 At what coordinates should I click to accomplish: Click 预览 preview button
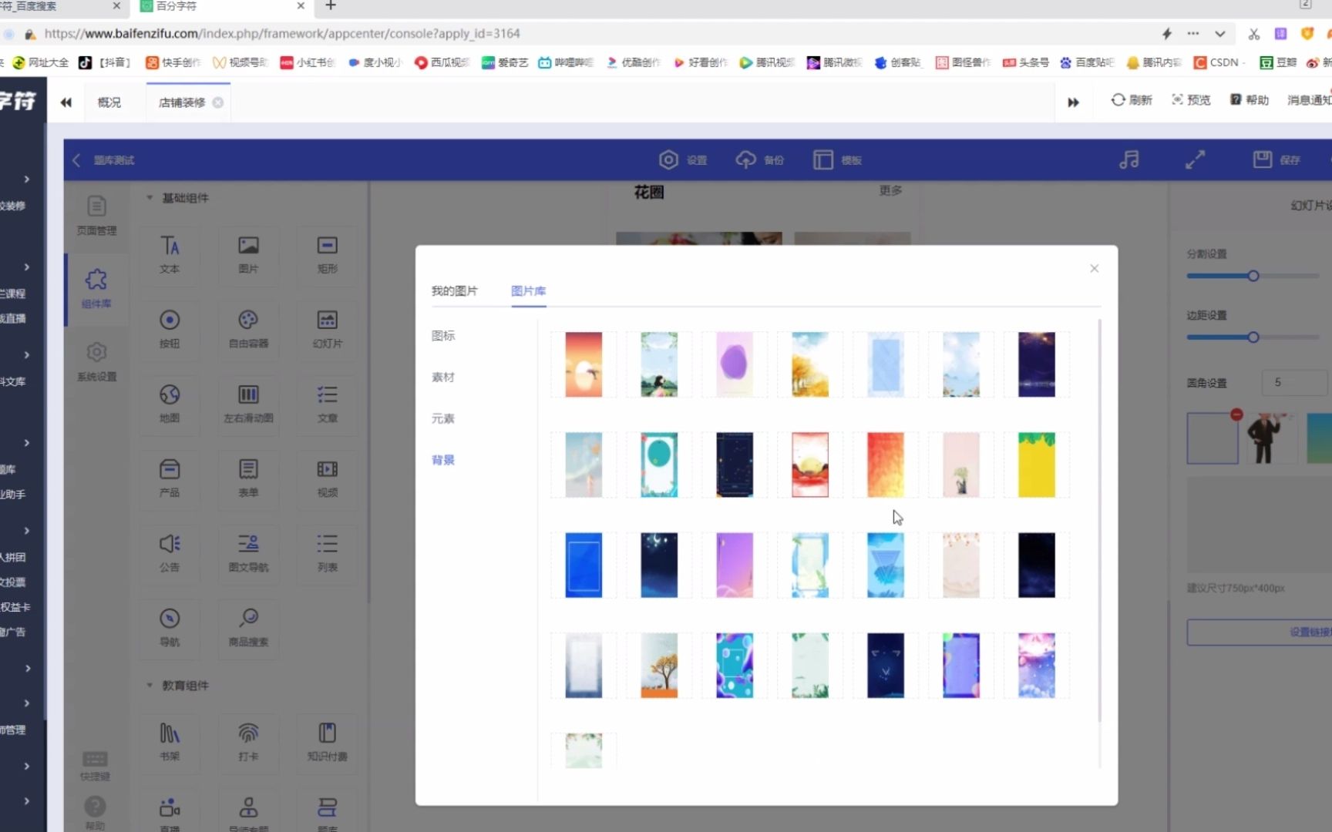1191,100
